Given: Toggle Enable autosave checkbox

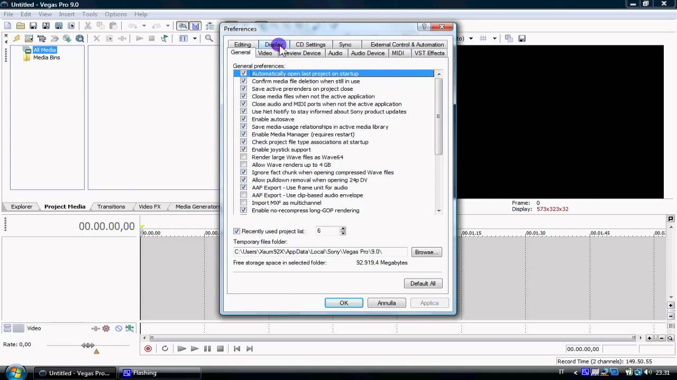Looking at the screenshot, I should pos(243,119).
